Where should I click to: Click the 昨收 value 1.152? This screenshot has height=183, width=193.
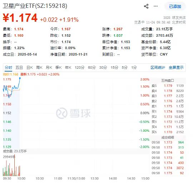click(66, 36)
